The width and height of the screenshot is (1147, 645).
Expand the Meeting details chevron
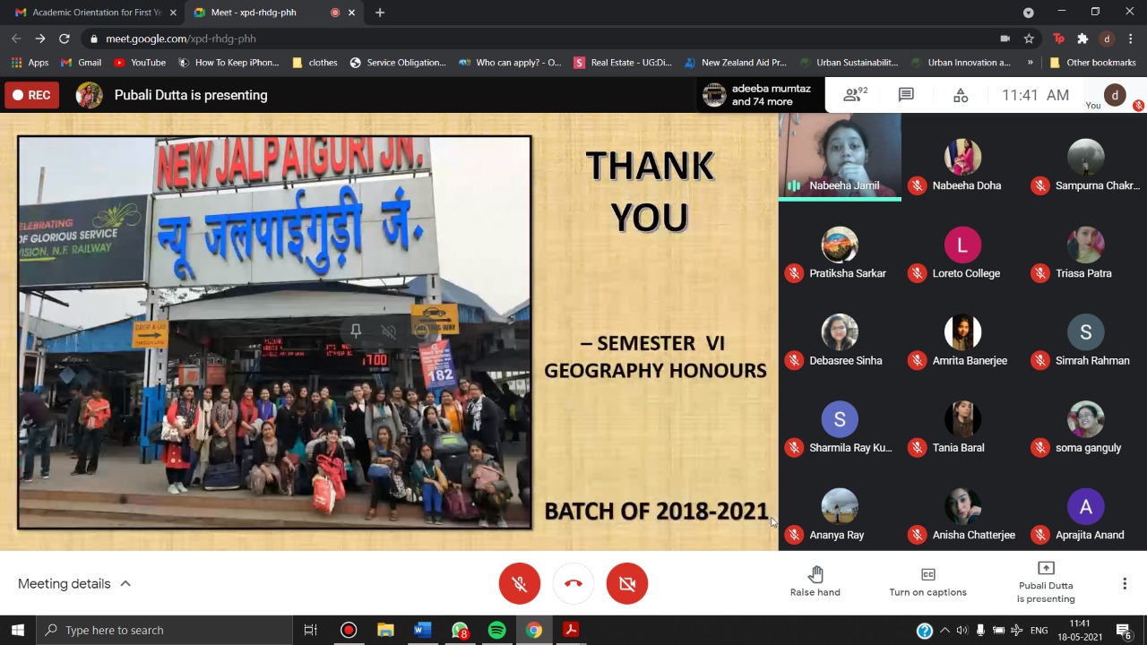point(125,584)
